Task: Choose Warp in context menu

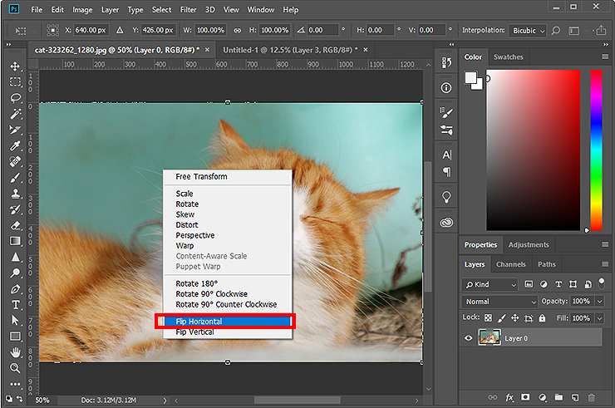Action: [x=227, y=246]
